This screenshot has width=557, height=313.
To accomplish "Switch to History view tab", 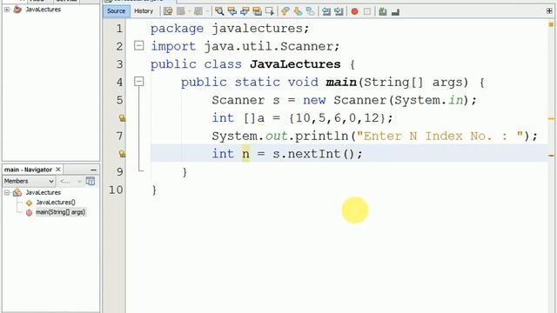I will (x=144, y=11).
